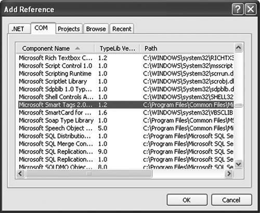Click the list's scroll down arrow
Viewport: 260px width, 213px height.
239,164
